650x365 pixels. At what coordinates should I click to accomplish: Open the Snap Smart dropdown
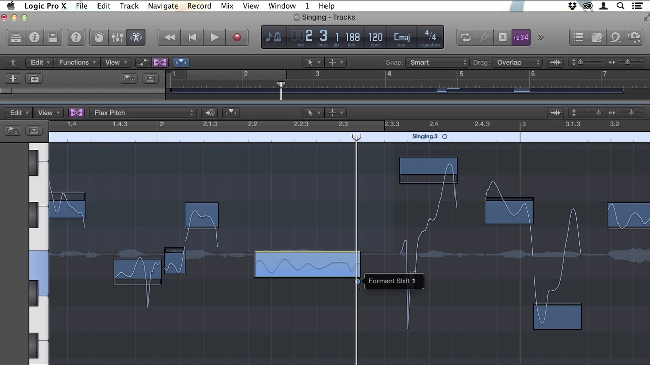(x=437, y=62)
